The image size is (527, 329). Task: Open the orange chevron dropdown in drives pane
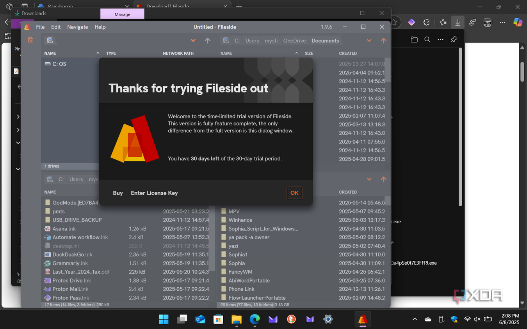[193, 41]
